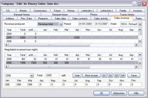Switch to the Sales activity tab

click(101, 18)
